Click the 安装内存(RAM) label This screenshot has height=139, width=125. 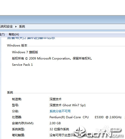[23, 123]
